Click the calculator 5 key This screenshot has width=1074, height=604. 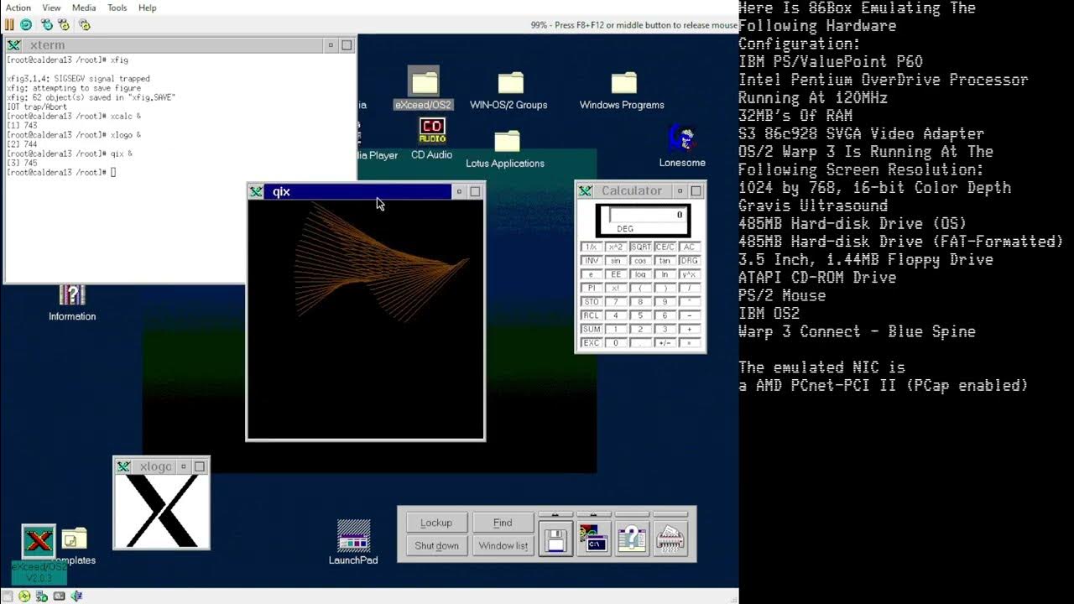tap(640, 315)
